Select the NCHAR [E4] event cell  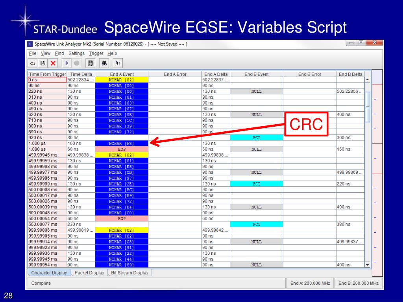(122, 207)
